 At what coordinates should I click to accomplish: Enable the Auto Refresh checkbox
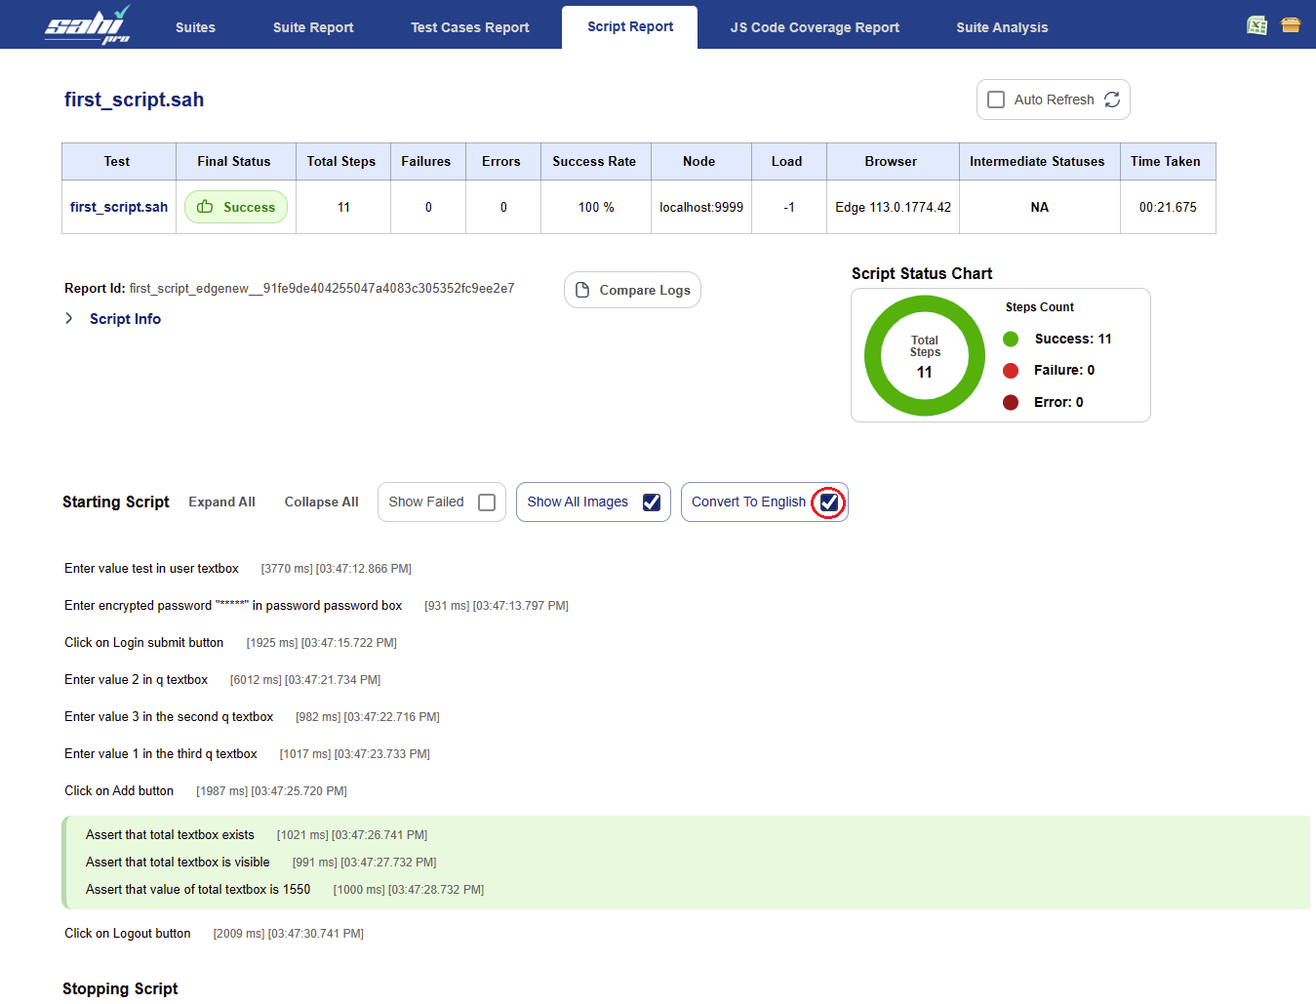pos(996,100)
